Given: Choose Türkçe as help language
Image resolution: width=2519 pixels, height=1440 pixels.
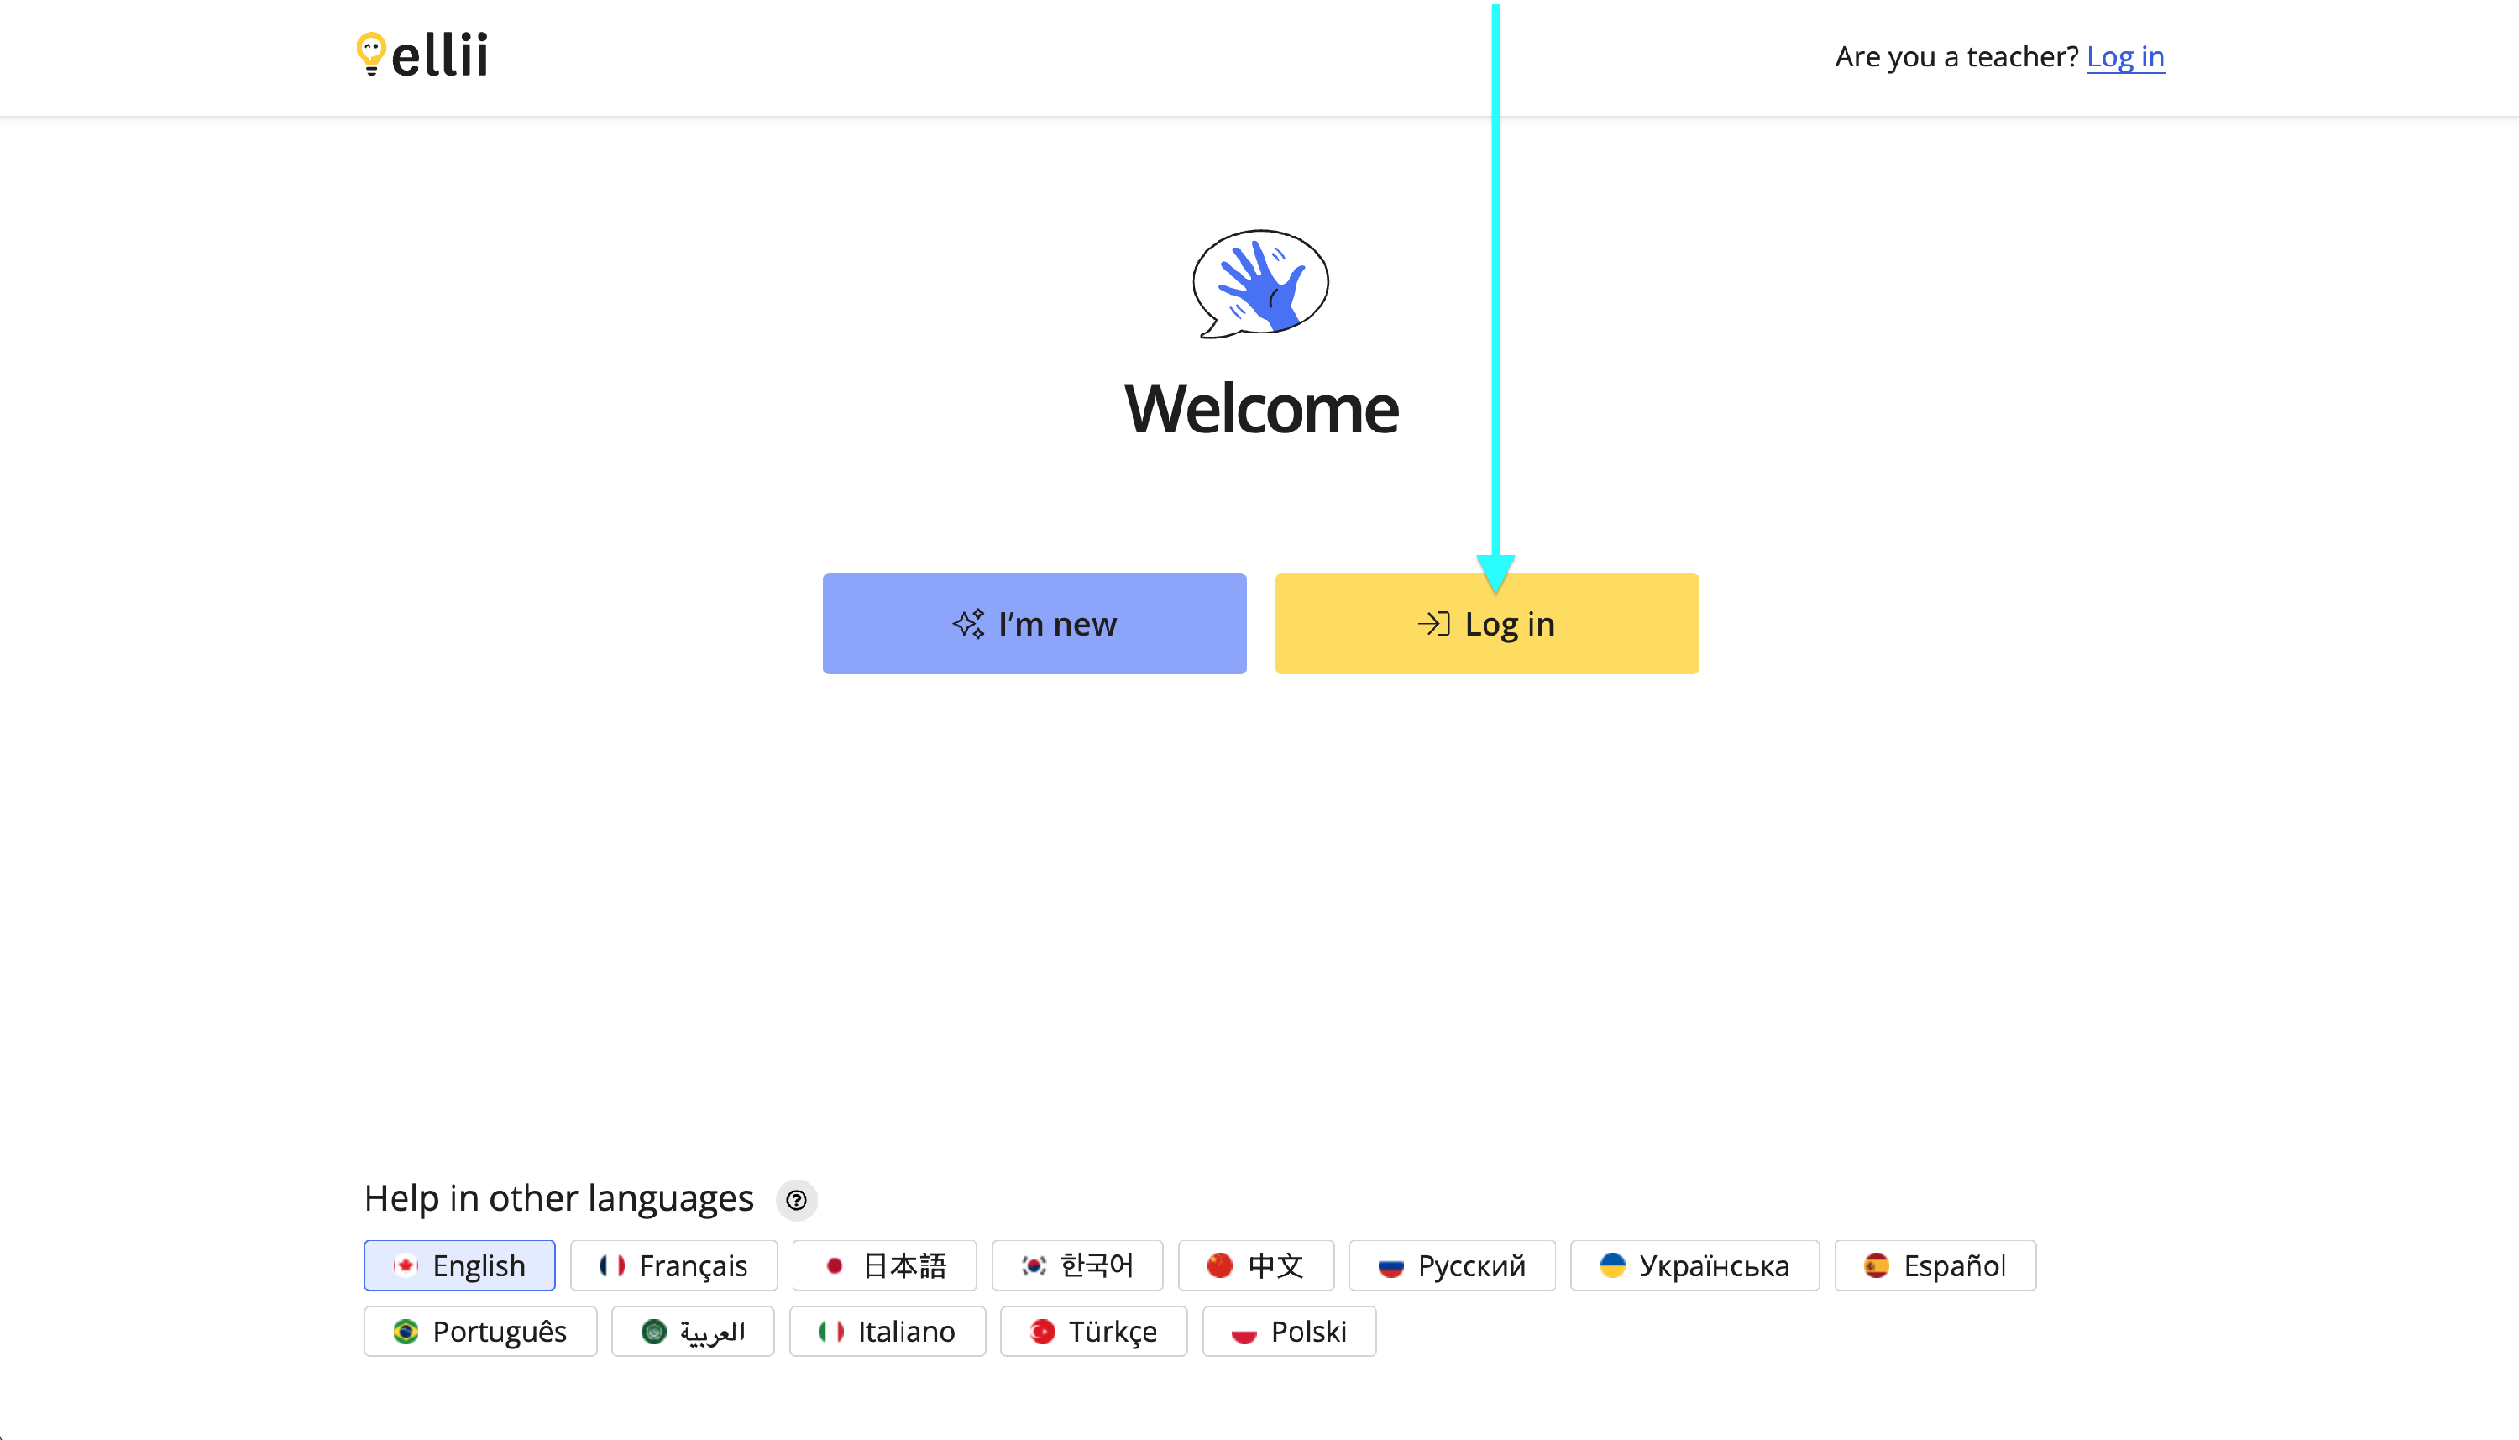Looking at the screenshot, I should 1093,1331.
